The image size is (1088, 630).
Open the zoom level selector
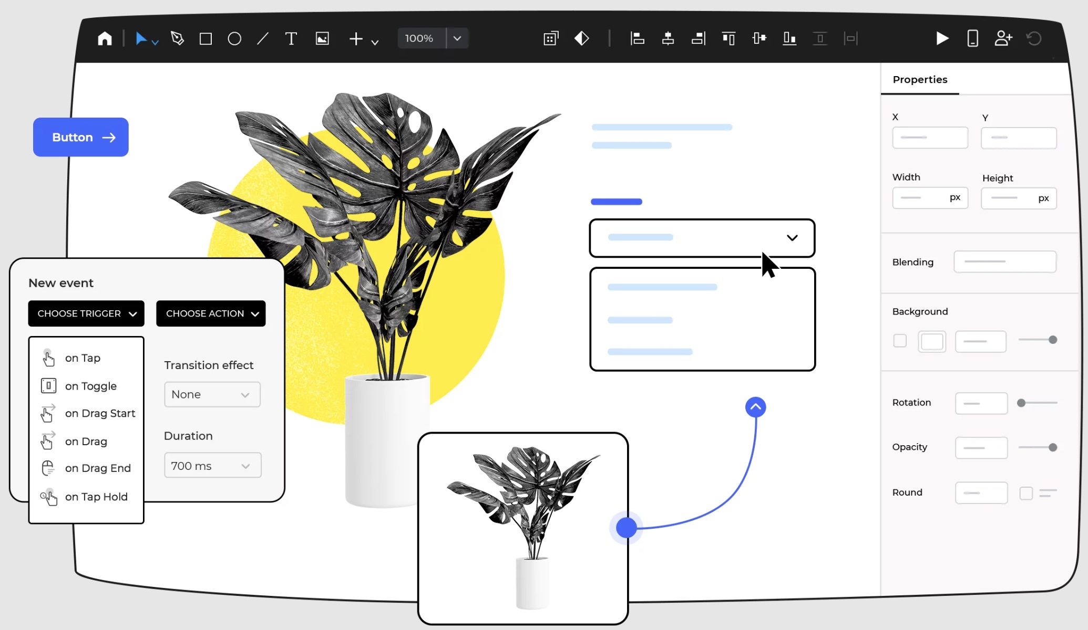pos(456,38)
